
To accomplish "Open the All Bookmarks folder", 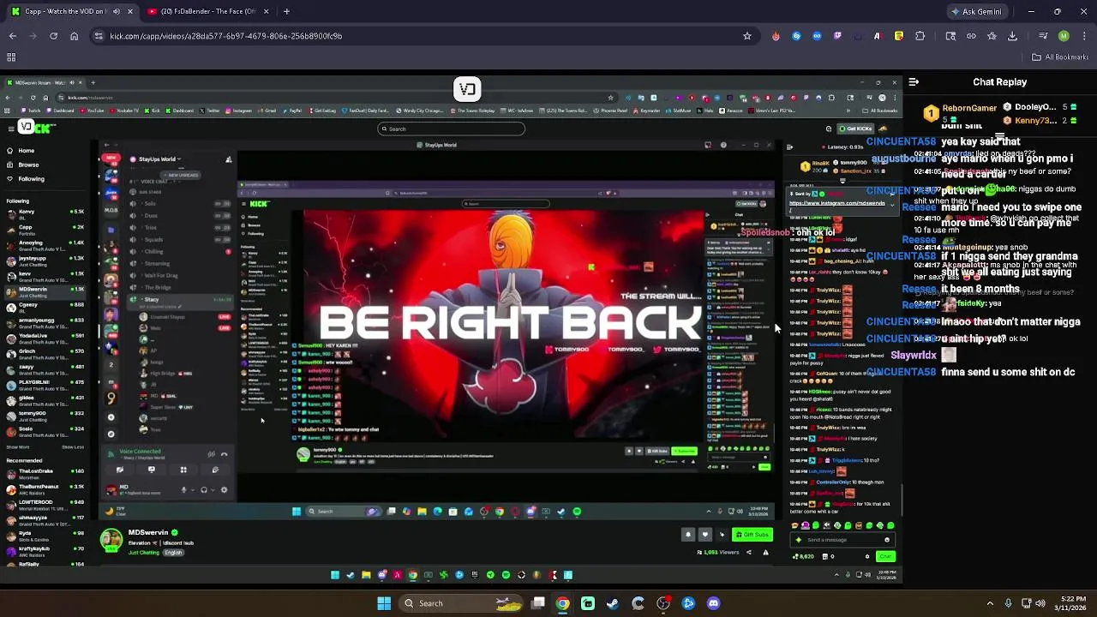I will tap(1060, 57).
